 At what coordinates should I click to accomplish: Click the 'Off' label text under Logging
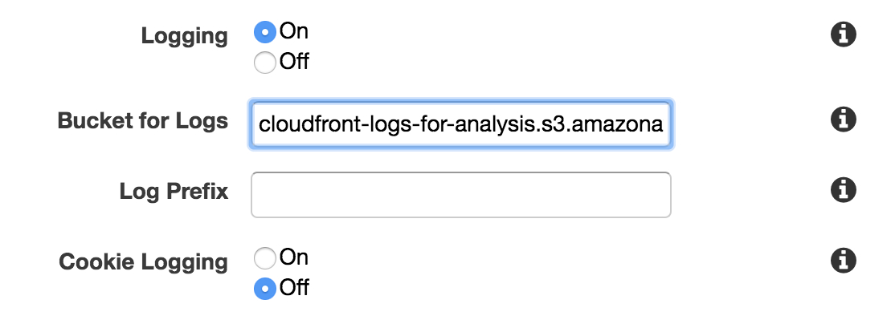coord(295,62)
